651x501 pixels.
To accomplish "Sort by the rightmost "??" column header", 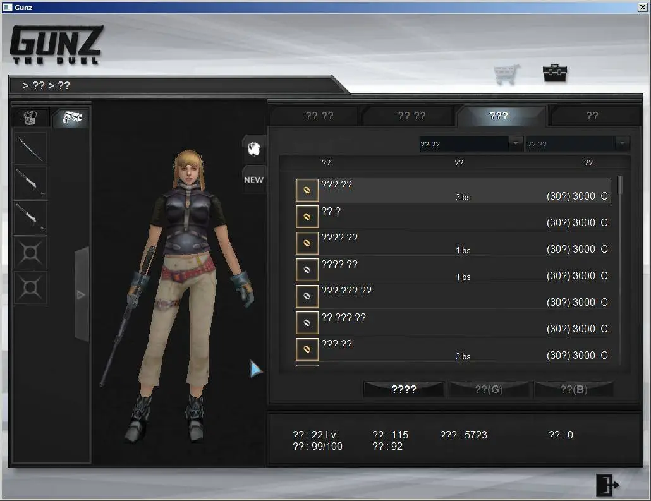I will [588, 163].
